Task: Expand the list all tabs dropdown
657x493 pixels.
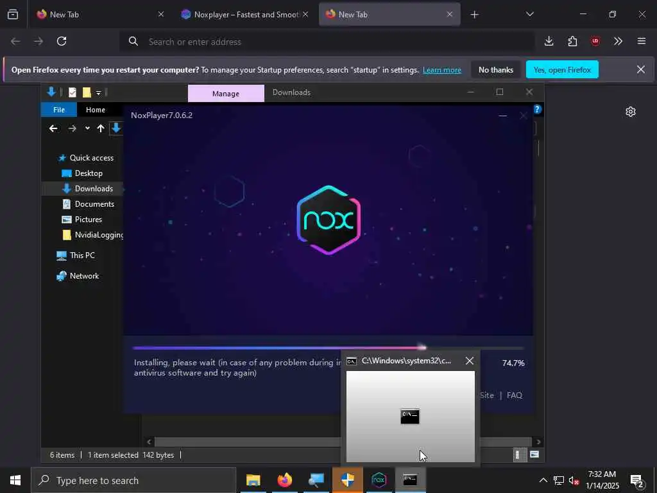Action: 530,14
